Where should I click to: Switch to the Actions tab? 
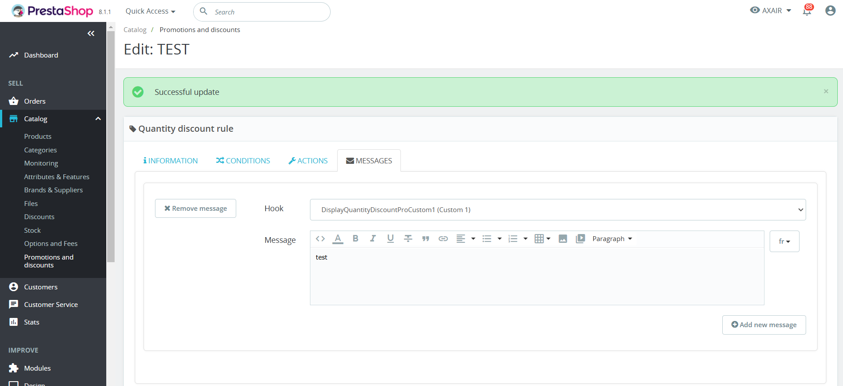tap(308, 161)
